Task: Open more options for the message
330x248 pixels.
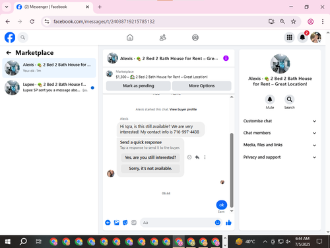Action: (205, 157)
